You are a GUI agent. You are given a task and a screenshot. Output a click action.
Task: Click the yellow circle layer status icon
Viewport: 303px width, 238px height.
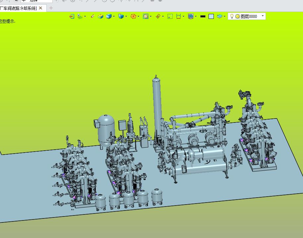coord(237,17)
